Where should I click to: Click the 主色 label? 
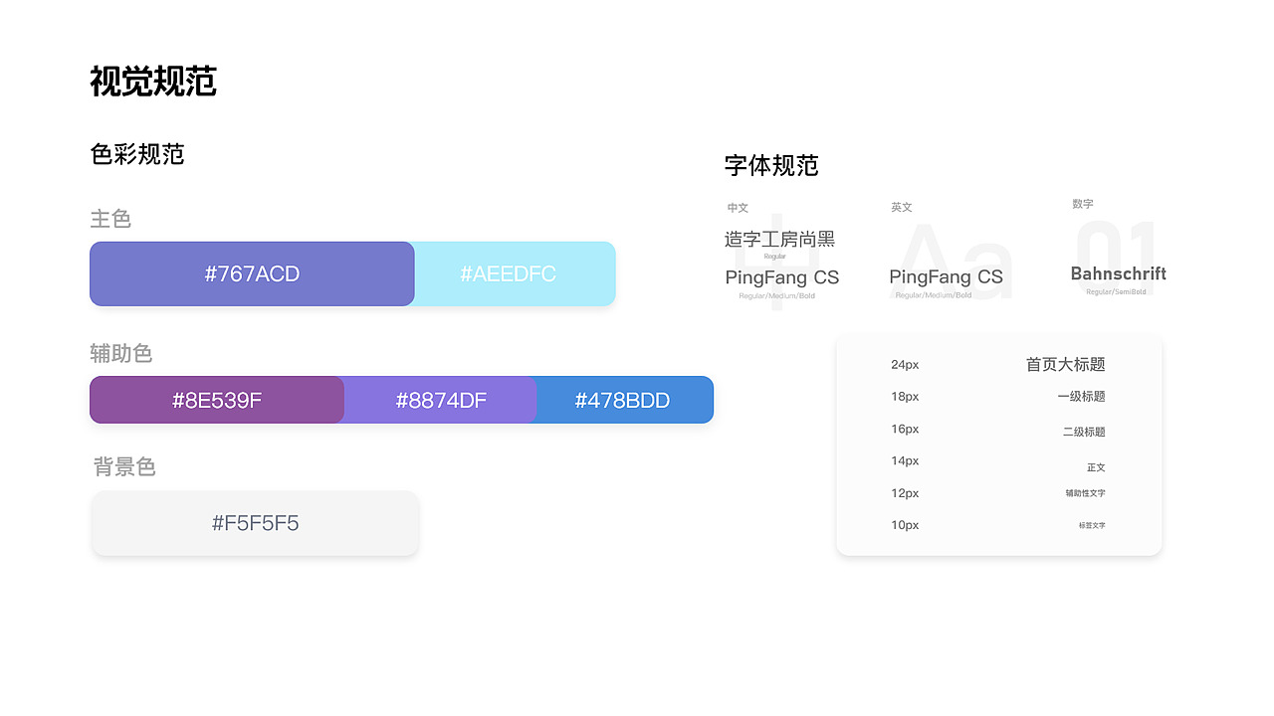[x=110, y=219]
